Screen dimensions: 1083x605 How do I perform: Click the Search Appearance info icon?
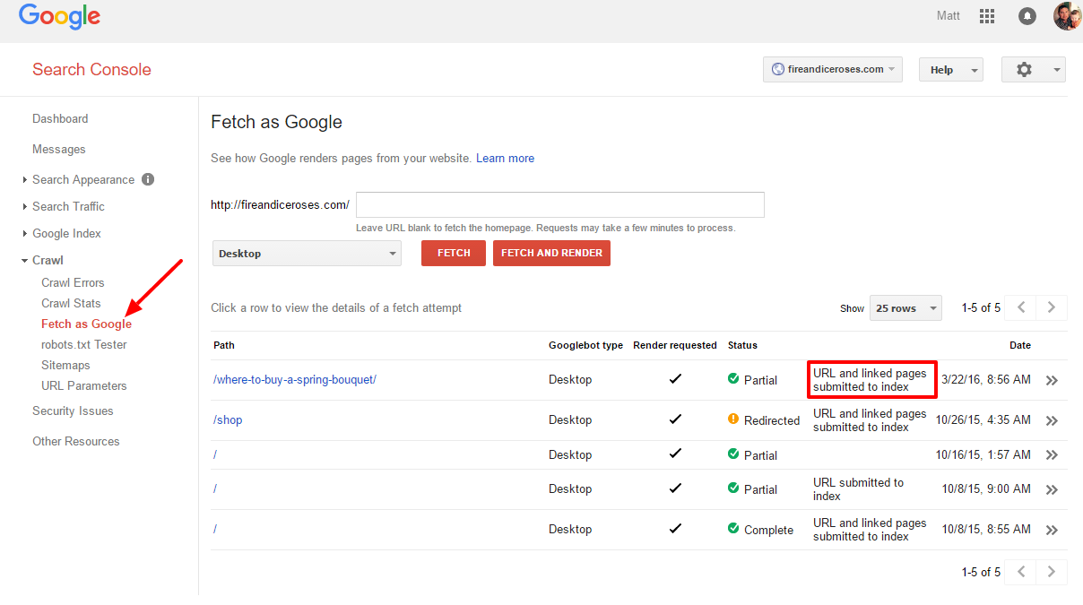148,179
